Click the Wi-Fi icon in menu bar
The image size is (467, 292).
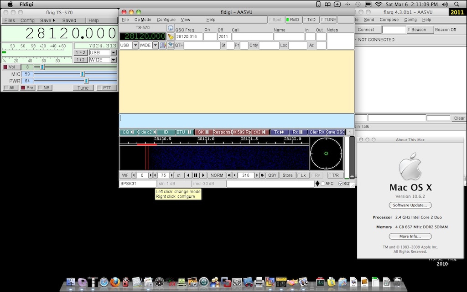(x=378, y=4)
